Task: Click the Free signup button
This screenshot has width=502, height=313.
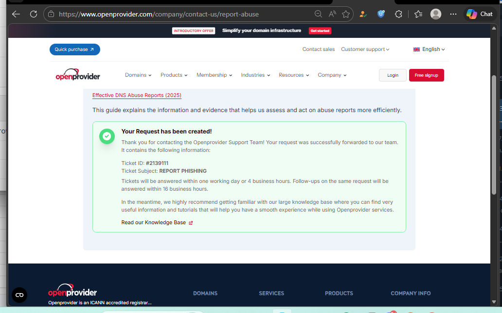Action: click(x=427, y=75)
